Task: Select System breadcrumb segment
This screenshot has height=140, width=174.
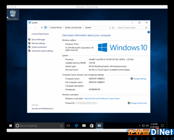Action: tap(88, 28)
